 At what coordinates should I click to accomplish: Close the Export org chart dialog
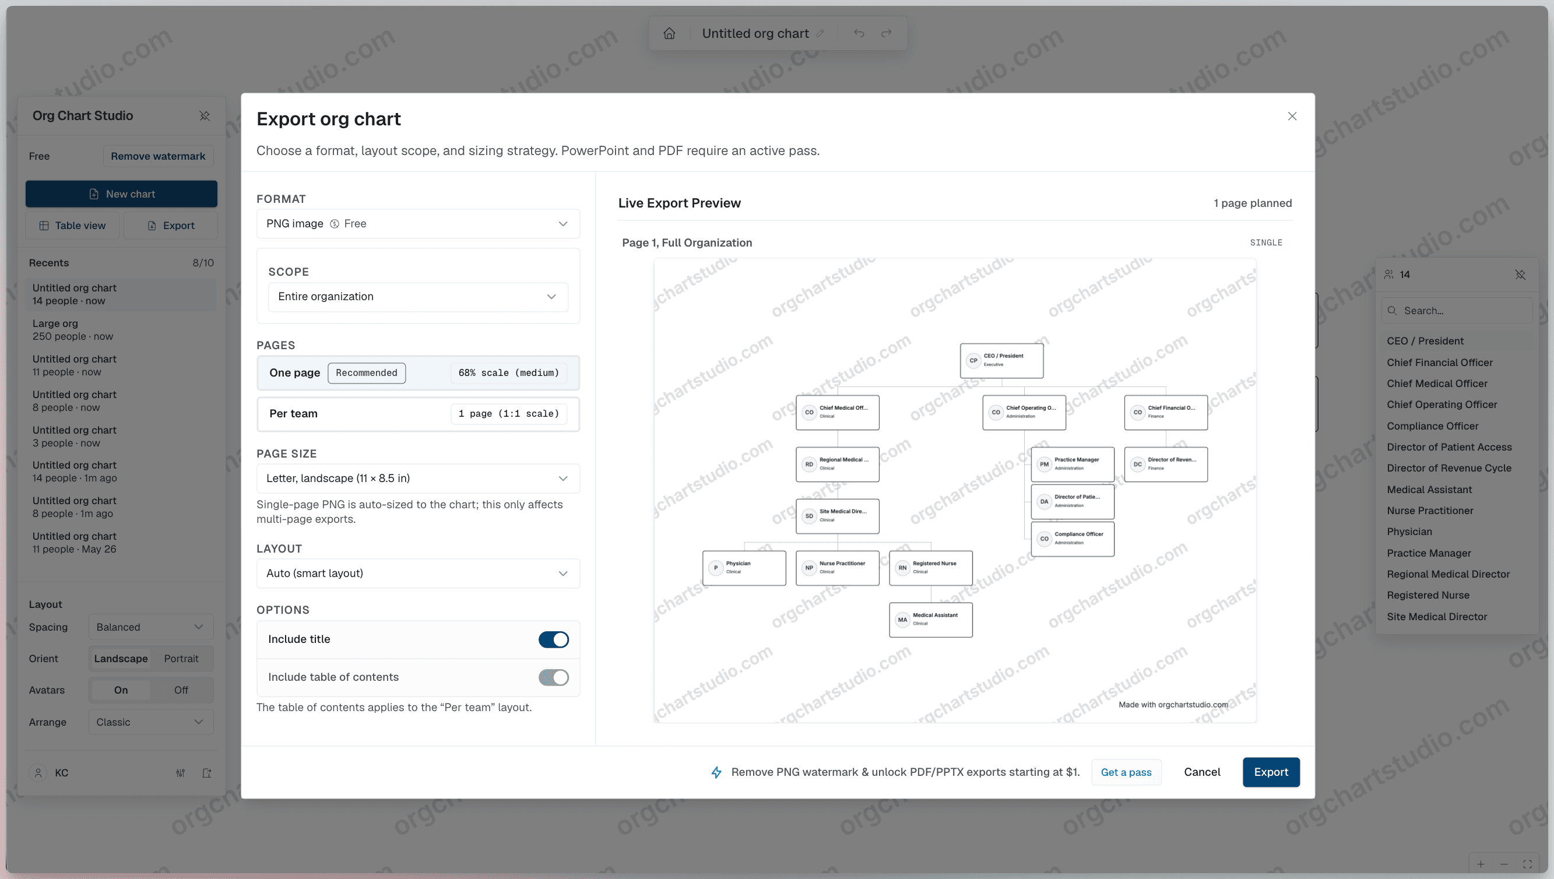(x=1292, y=116)
